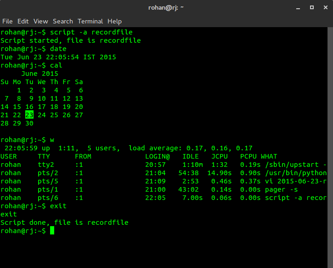This screenshot has height=268, width=333.
Task: Open the Search menu
Action: point(63,21)
